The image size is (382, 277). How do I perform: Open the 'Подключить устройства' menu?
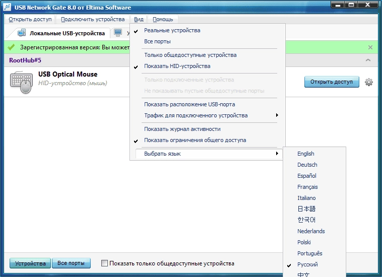tap(93, 19)
